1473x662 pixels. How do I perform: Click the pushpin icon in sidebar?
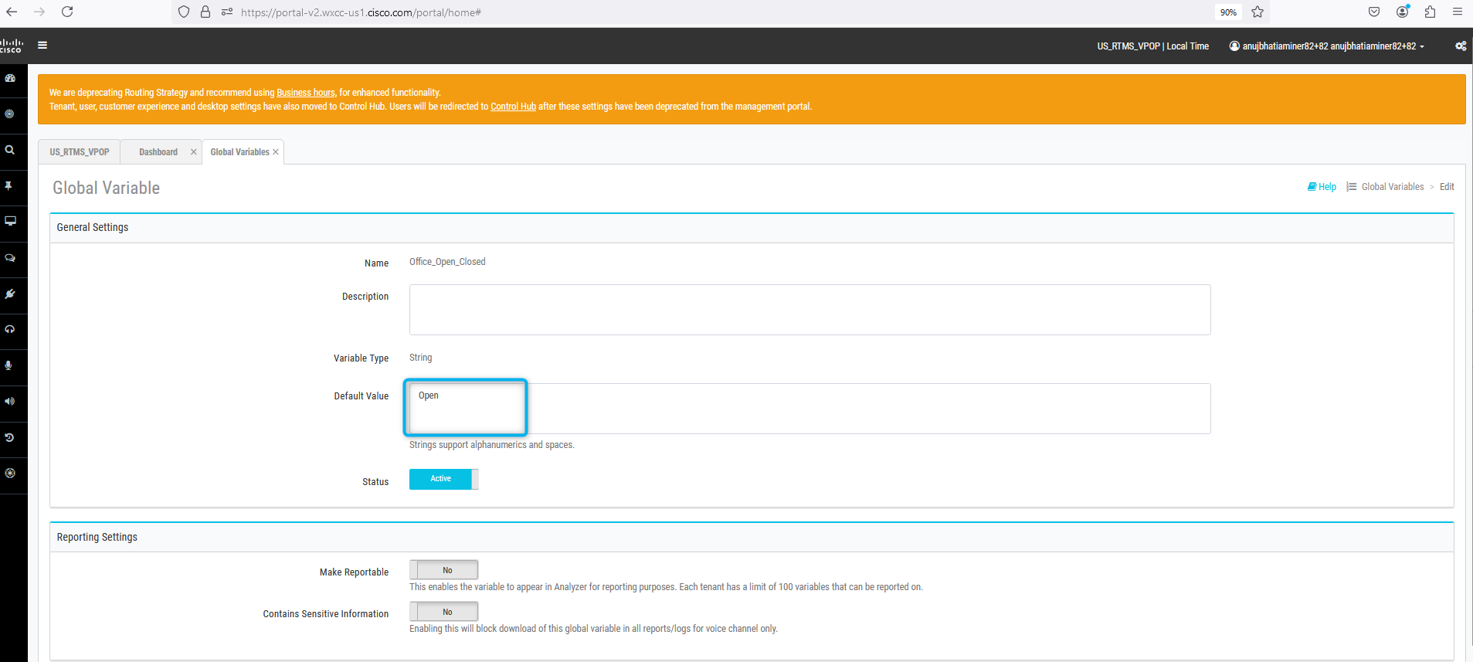tap(9, 186)
